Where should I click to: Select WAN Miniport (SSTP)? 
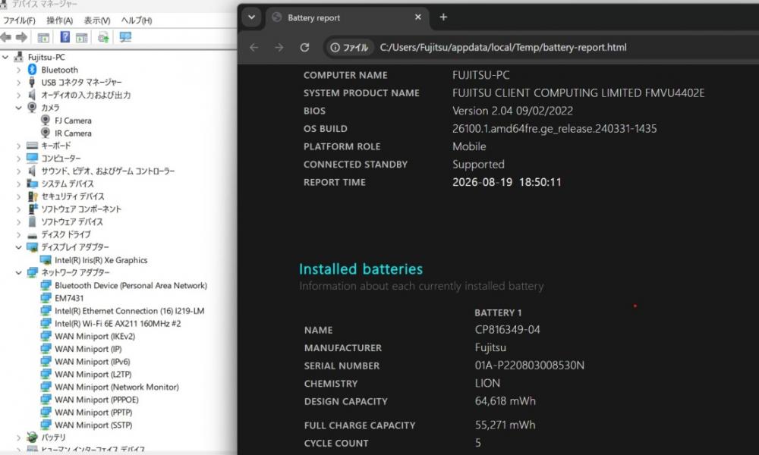[93, 425]
